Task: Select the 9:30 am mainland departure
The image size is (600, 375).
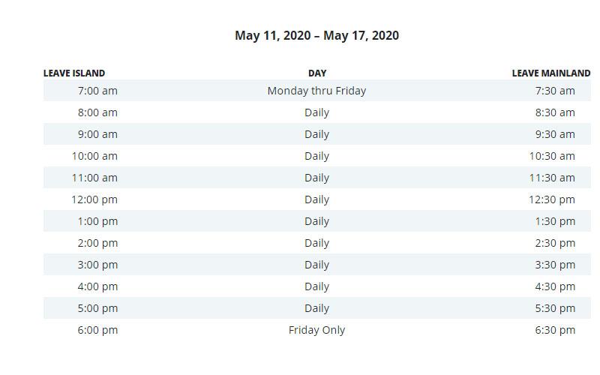Action: pos(555,134)
